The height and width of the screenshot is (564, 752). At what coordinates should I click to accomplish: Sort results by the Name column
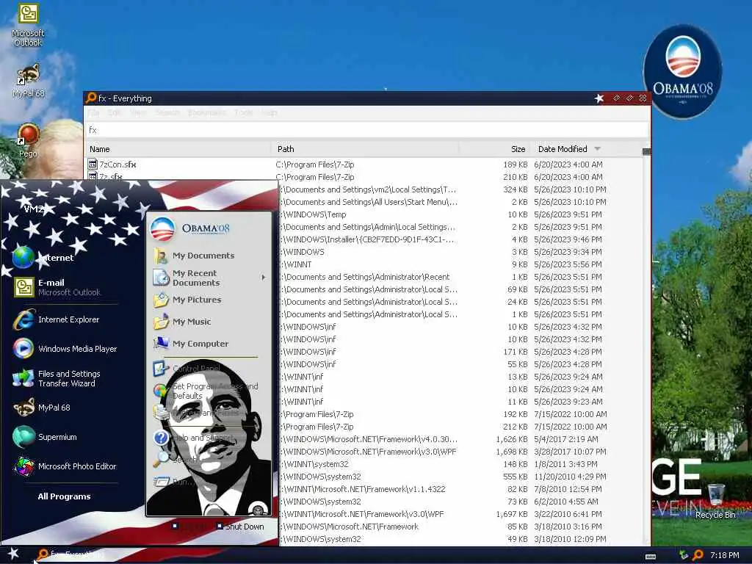coord(178,149)
